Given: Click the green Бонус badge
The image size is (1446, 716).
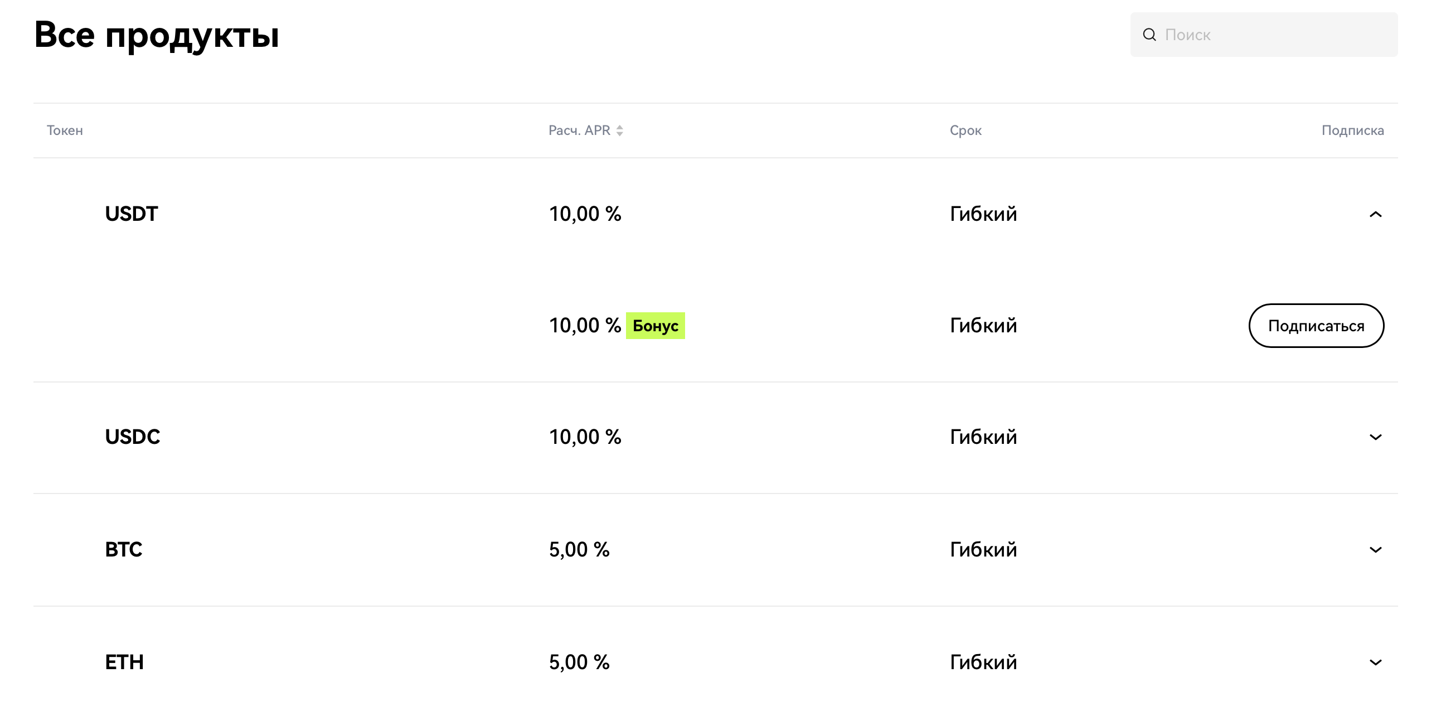Looking at the screenshot, I should (655, 326).
